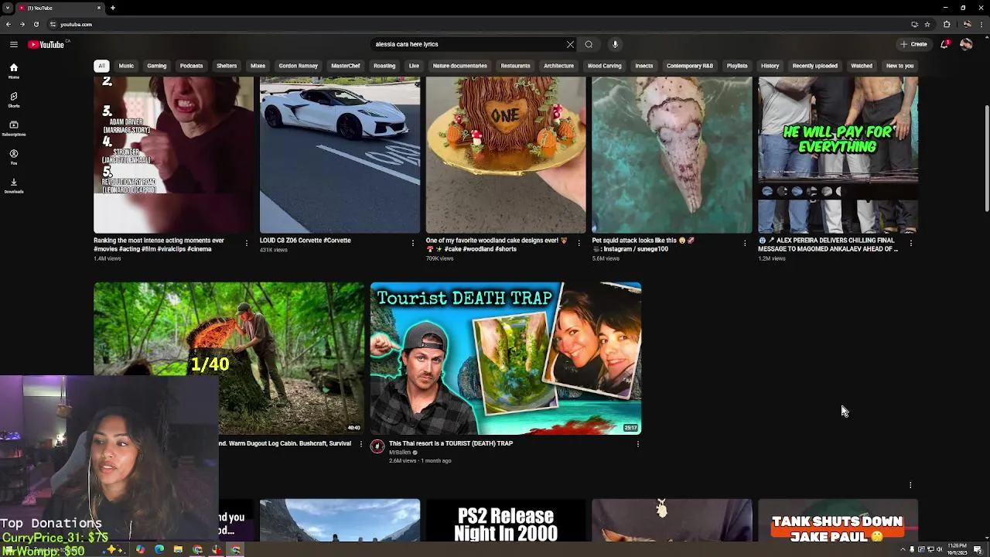
Task: Click the Create button
Action: tap(913, 44)
